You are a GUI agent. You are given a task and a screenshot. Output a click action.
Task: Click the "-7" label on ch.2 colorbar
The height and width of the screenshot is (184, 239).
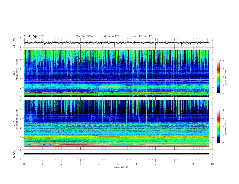click(223, 143)
